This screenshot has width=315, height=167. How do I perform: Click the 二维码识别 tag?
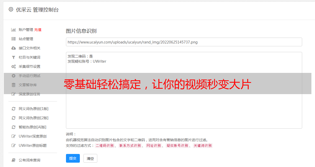pyautogui.click(x=104, y=146)
